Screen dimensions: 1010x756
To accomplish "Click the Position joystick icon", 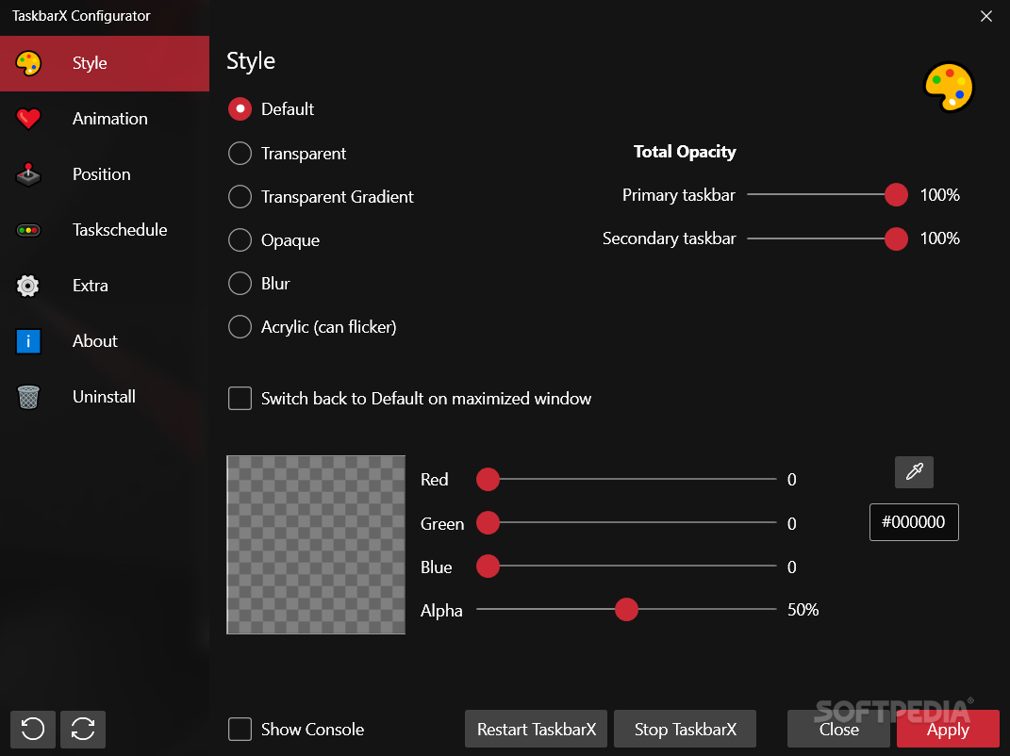I will click(28, 173).
